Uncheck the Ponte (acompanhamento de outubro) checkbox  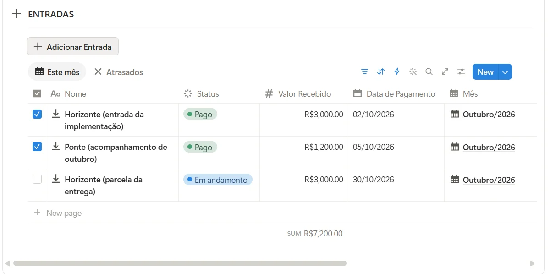pos(37,147)
